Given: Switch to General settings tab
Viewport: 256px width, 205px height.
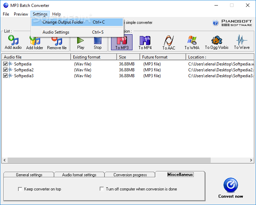Looking at the screenshot, I should [x=29, y=175].
